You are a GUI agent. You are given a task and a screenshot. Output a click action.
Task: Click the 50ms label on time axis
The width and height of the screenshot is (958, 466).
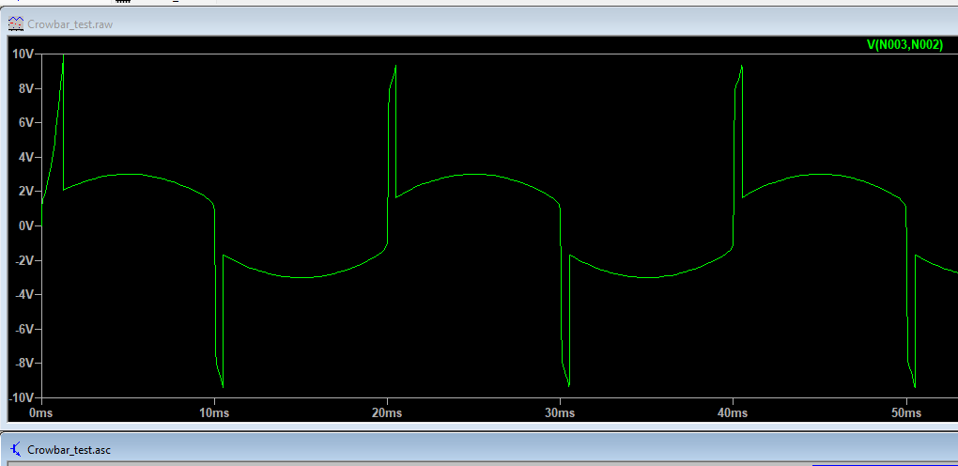pos(905,413)
